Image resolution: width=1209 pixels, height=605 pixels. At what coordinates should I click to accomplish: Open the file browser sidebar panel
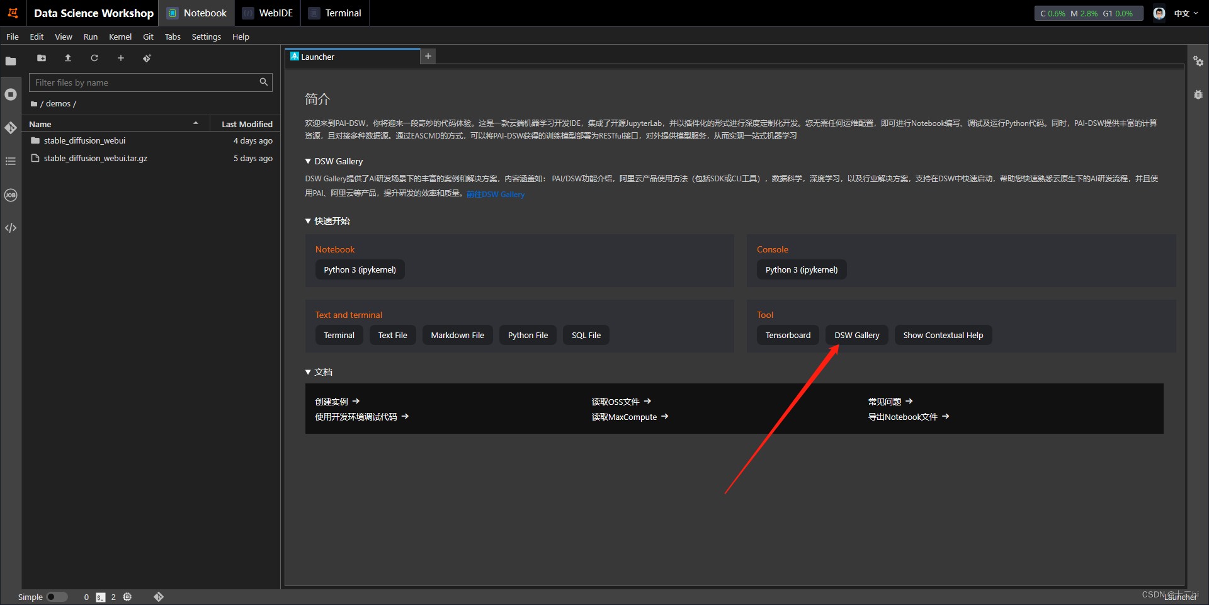pyautogui.click(x=11, y=61)
